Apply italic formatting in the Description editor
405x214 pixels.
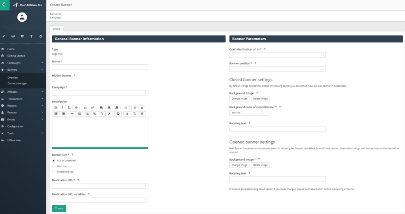(x=62, y=107)
